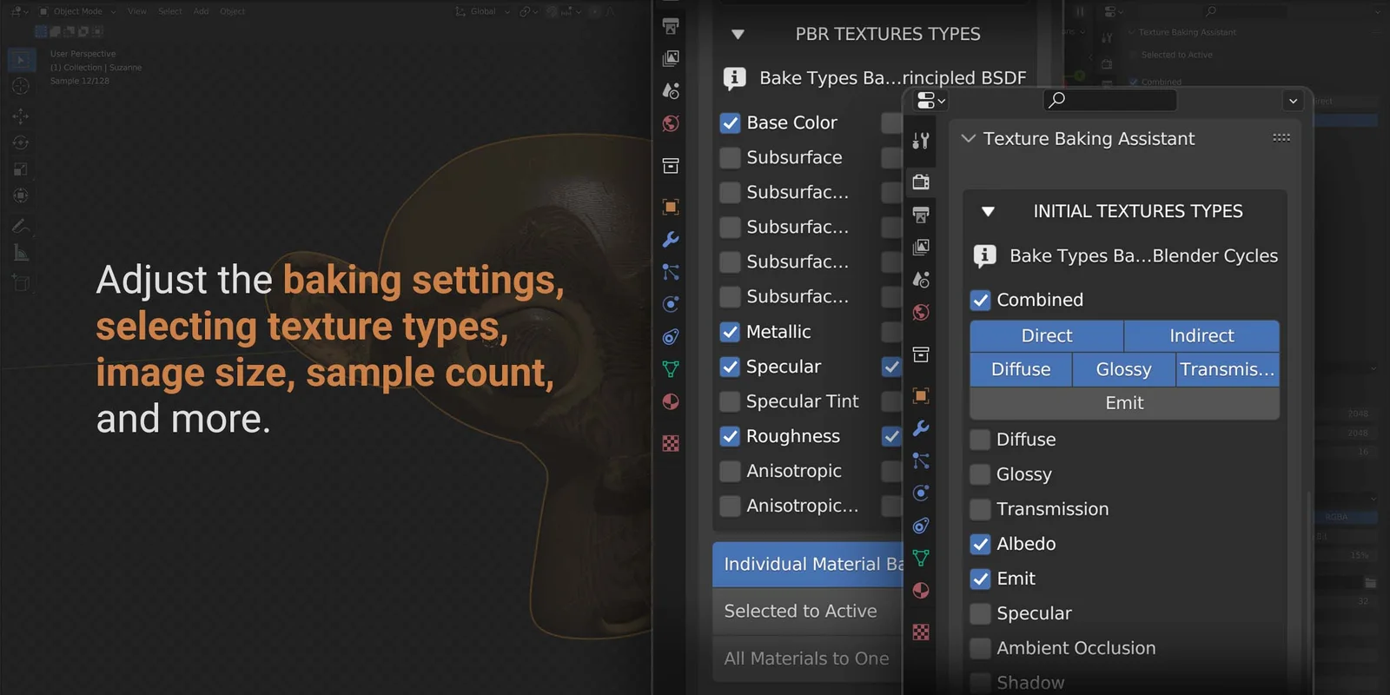Collapse the INITIAL TEXTURES TYPES section
The height and width of the screenshot is (695, 1390).
tap(988, 211)
